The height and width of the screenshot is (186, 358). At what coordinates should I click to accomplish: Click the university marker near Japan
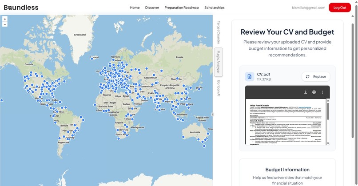point(199,89)
